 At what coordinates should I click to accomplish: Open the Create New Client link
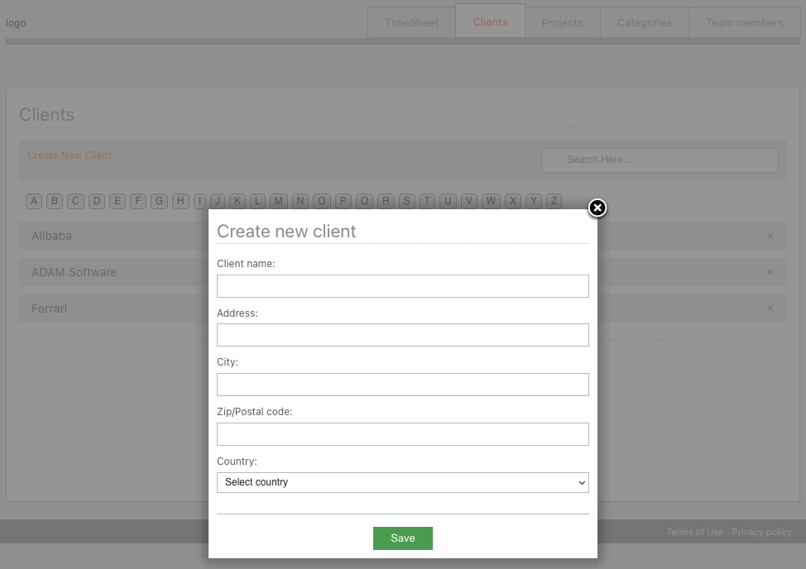click(69, 155)
